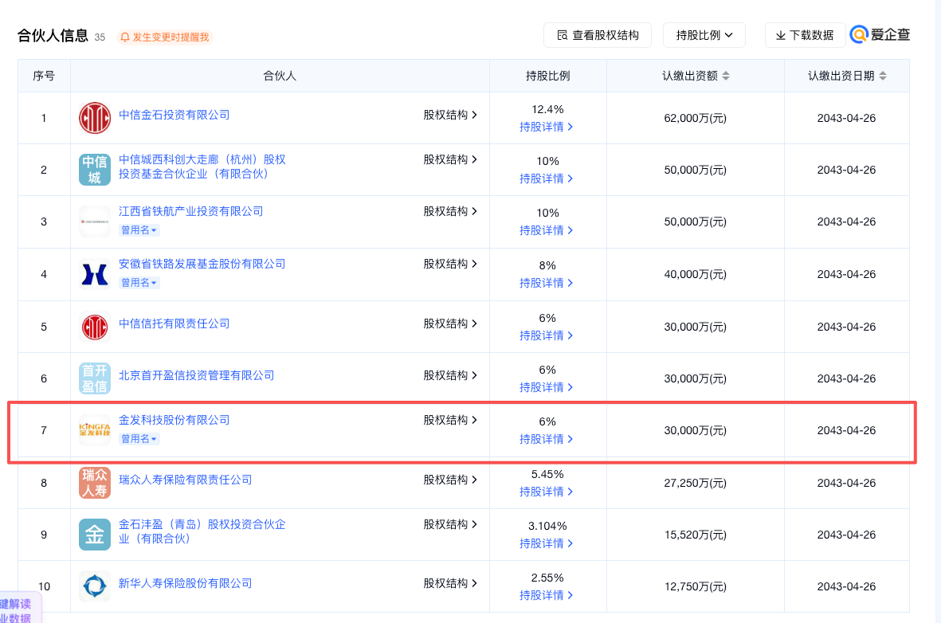Image resolution: width=941 pixels, height=623 pixels.
Task: View 持股详情 for 中信城西科创大走廊 row
Action: pos(546,178)
